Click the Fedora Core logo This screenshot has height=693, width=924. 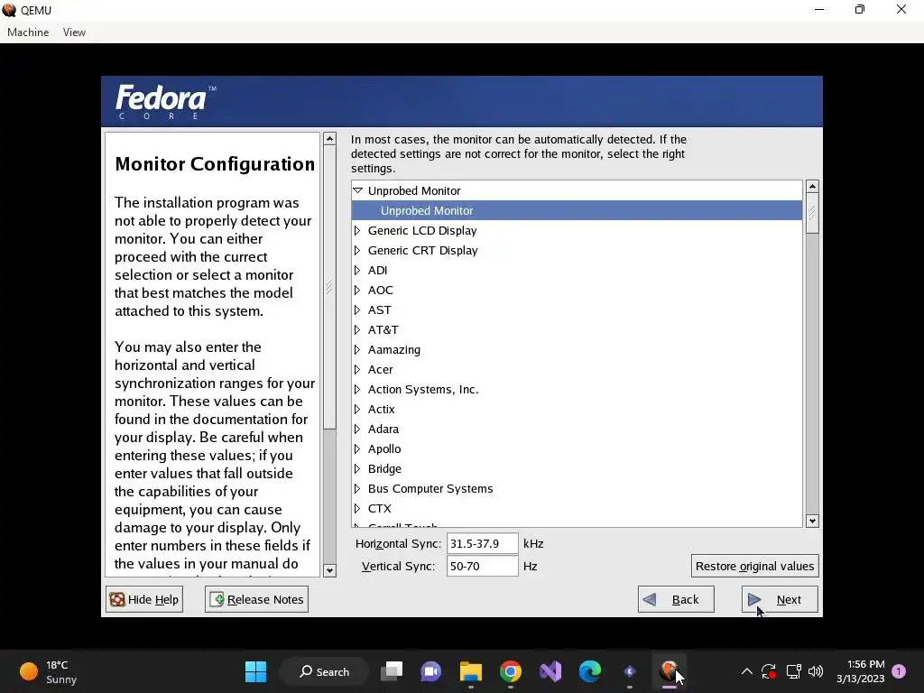[x=165, y=101]
